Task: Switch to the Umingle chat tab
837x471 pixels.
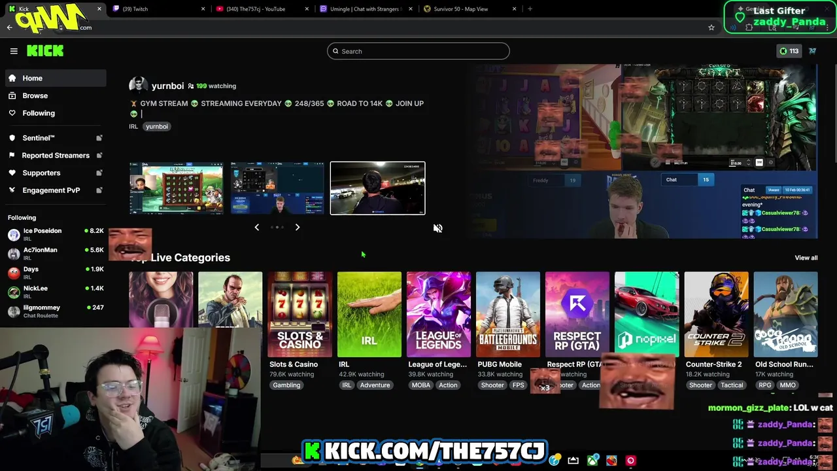Action: tap(365, 9)
